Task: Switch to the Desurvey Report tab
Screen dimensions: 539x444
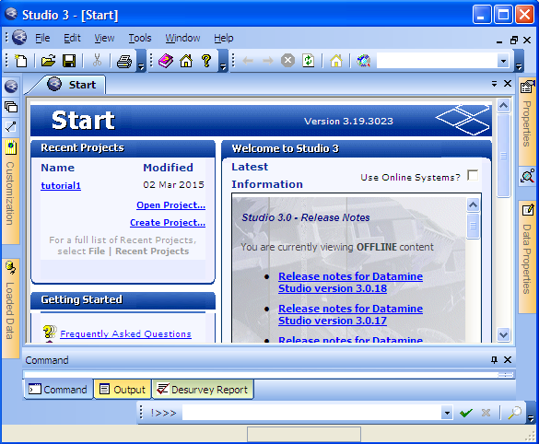Action: 203,390
